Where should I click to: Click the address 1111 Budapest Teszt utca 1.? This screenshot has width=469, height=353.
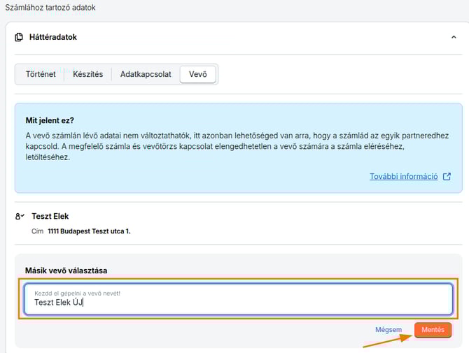[x=89, y=231]
